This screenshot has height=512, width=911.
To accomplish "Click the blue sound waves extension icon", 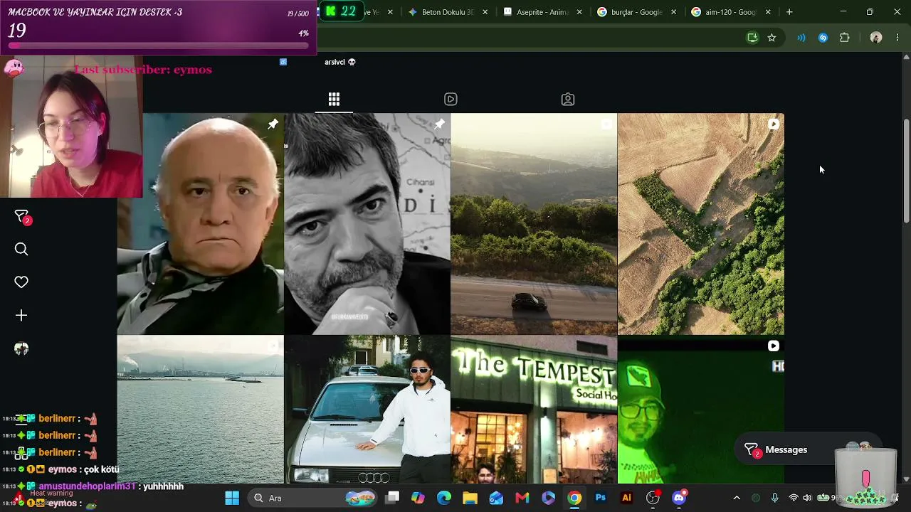I will [801, 38].
